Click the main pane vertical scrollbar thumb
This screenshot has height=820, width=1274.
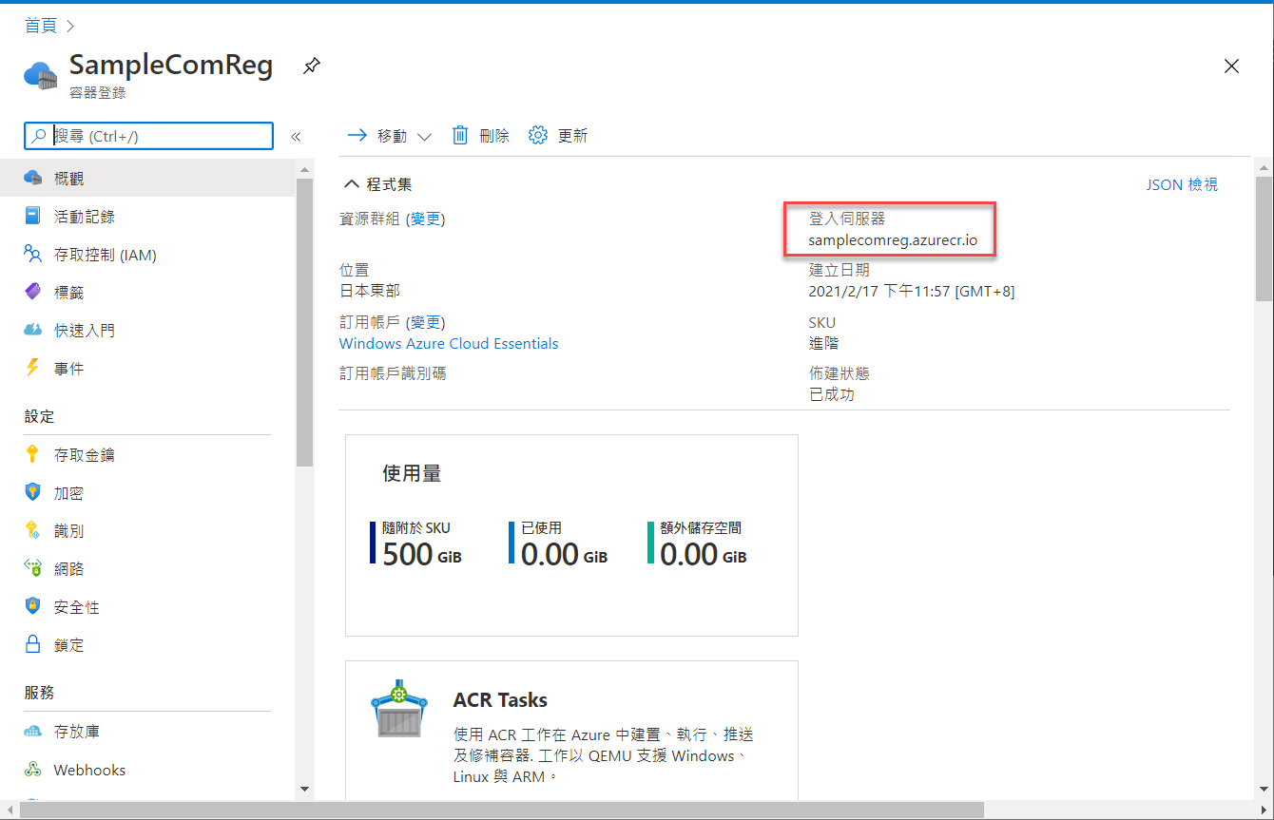(1264, 239)
